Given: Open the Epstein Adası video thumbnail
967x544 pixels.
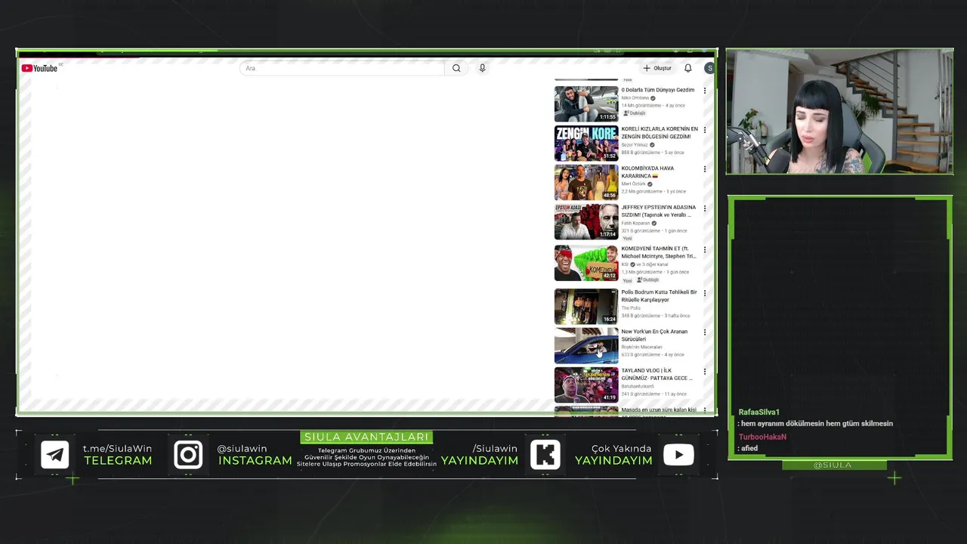Looking at the screenshot, I should [586, 221].
